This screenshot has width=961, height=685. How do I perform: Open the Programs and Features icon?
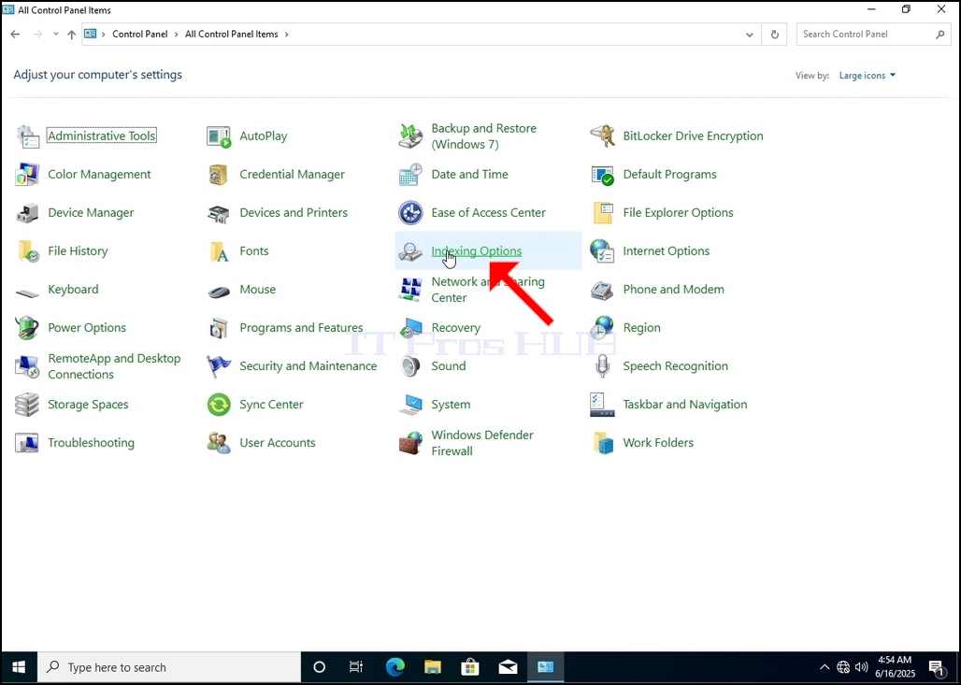pos(219,328)
